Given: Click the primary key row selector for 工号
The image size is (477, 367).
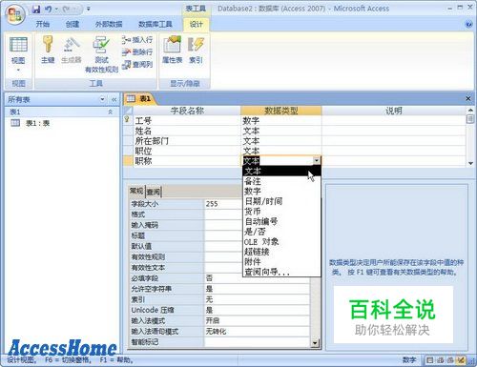Looking at the screenshot, I should [128, 120].
